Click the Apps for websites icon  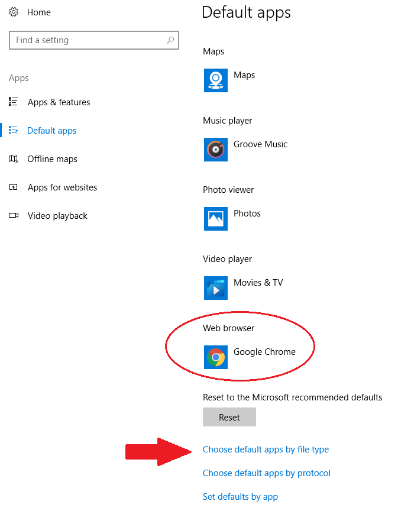click(x=14, y=187)
